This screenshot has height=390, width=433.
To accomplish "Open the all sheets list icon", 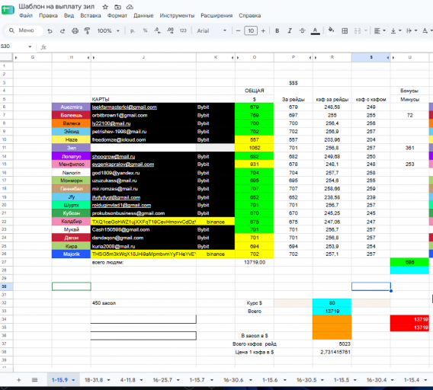I will click(34, 380).
